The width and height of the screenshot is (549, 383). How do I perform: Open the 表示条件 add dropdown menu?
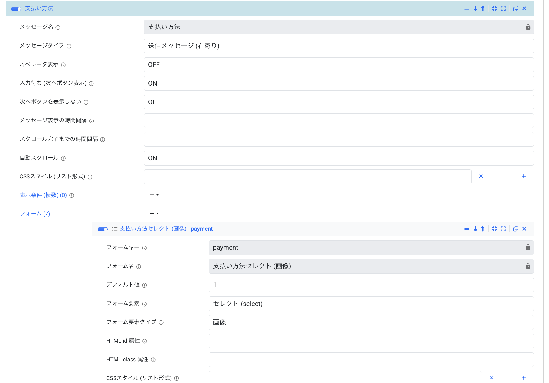154,195
